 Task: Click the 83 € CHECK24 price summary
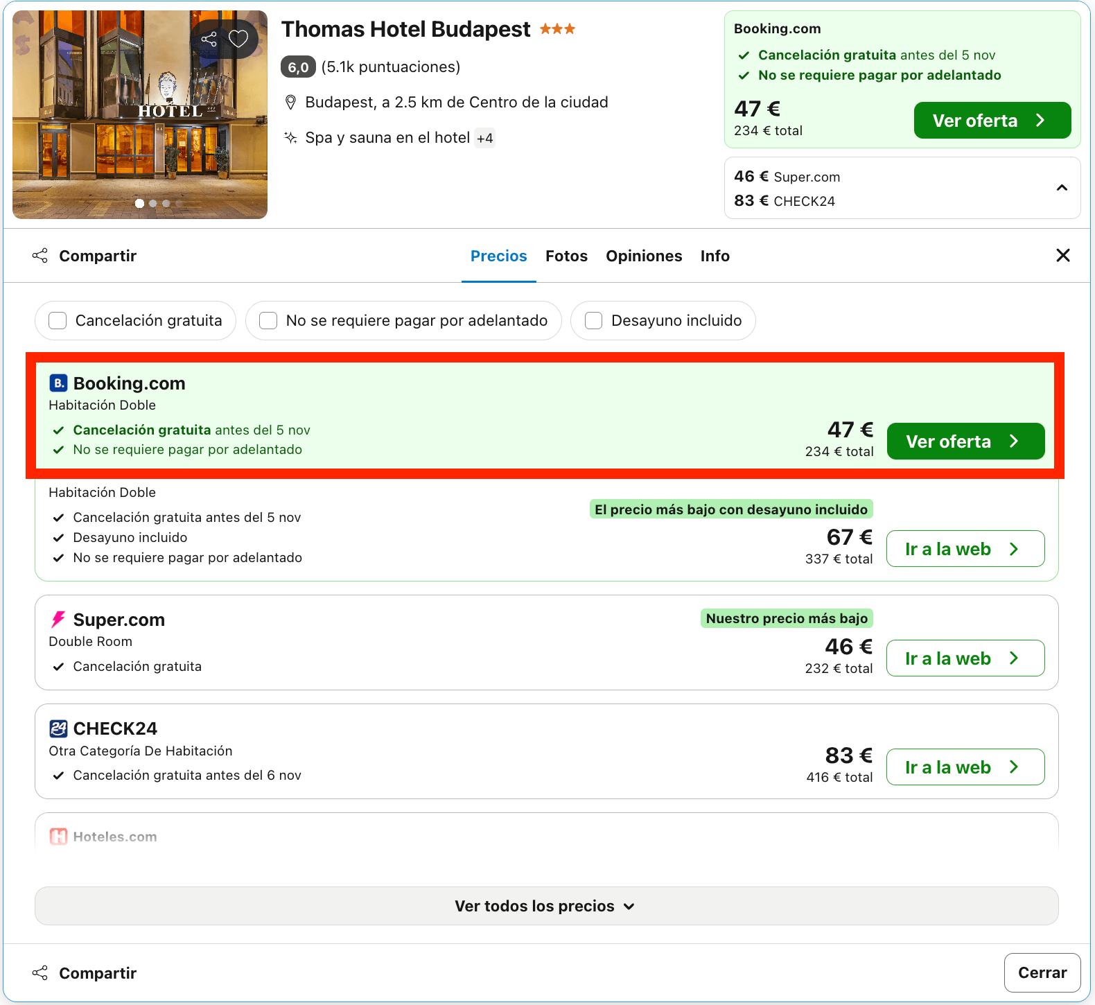[x=785, y=201]
